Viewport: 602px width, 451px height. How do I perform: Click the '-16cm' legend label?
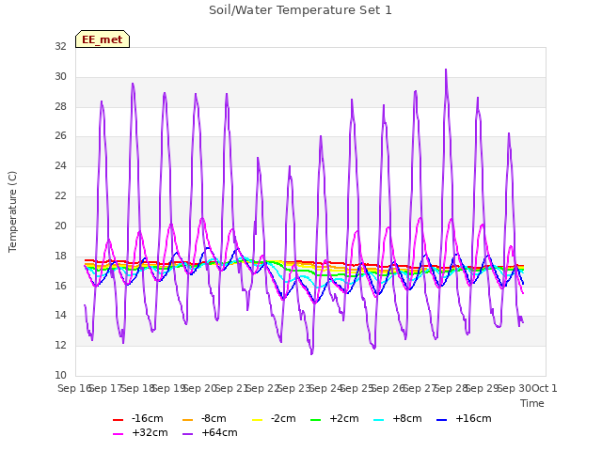click(147, 418)
